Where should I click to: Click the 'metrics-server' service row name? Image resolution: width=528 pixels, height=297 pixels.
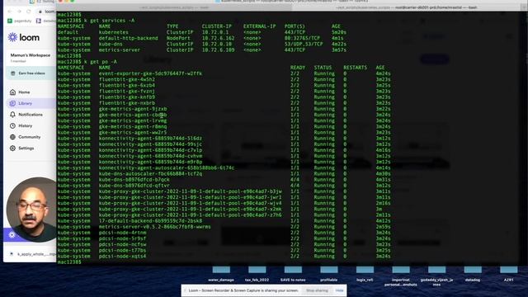coord(119,49)
